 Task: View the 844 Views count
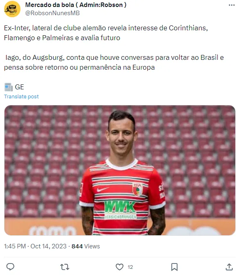(86, 246)
